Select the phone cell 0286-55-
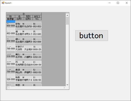This screenshot has height=101, width=131. pos(37,80)
